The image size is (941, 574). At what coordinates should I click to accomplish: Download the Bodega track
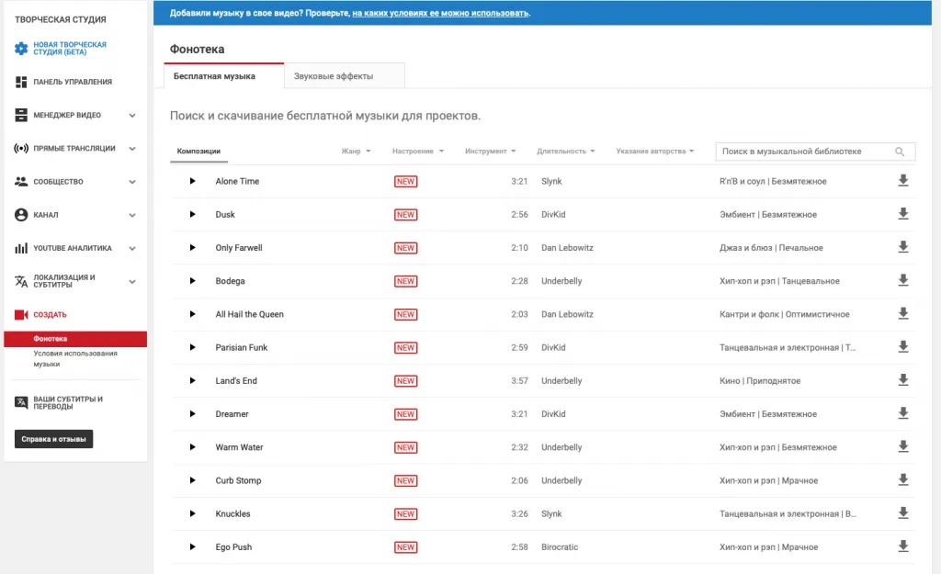[902, 281]
